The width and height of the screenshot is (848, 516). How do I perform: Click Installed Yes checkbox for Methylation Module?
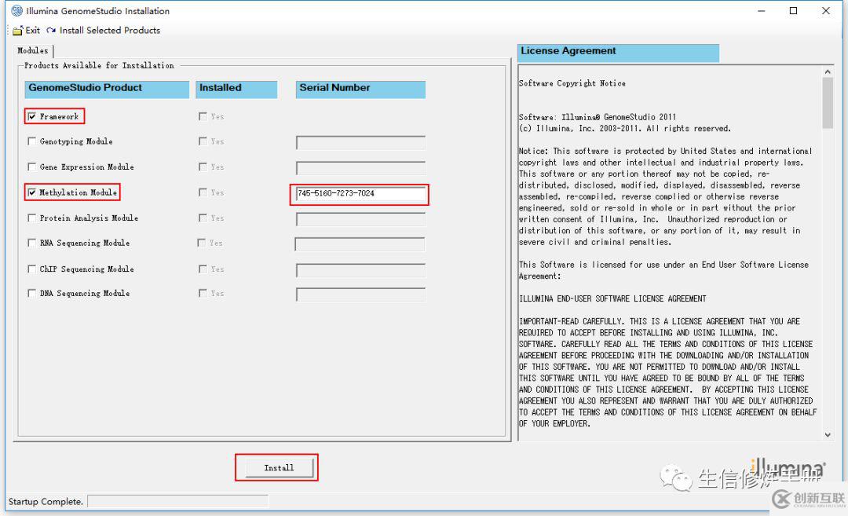coord(203,192)
